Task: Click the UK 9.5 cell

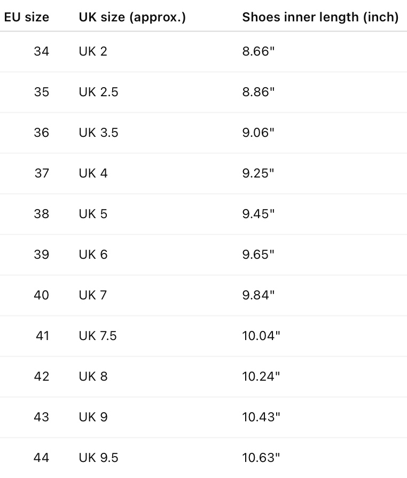Action: point(98,458)
